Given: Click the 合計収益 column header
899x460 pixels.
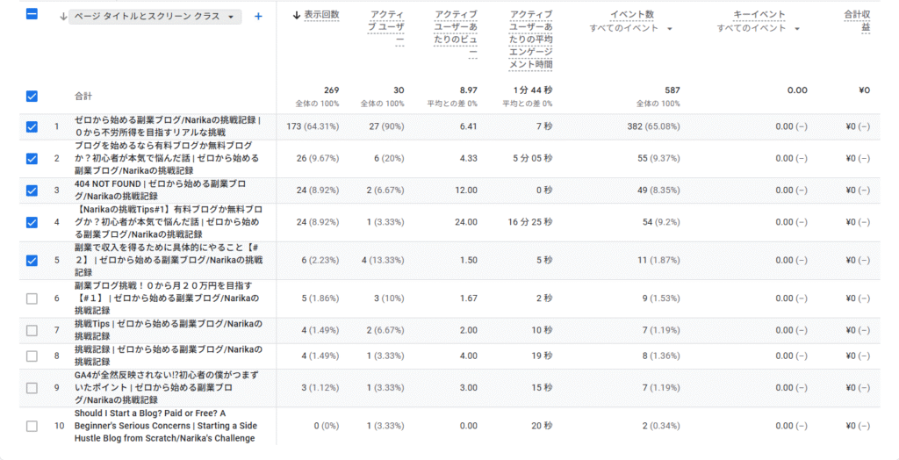Looking at the screenshot, I should tap(857, 21).
